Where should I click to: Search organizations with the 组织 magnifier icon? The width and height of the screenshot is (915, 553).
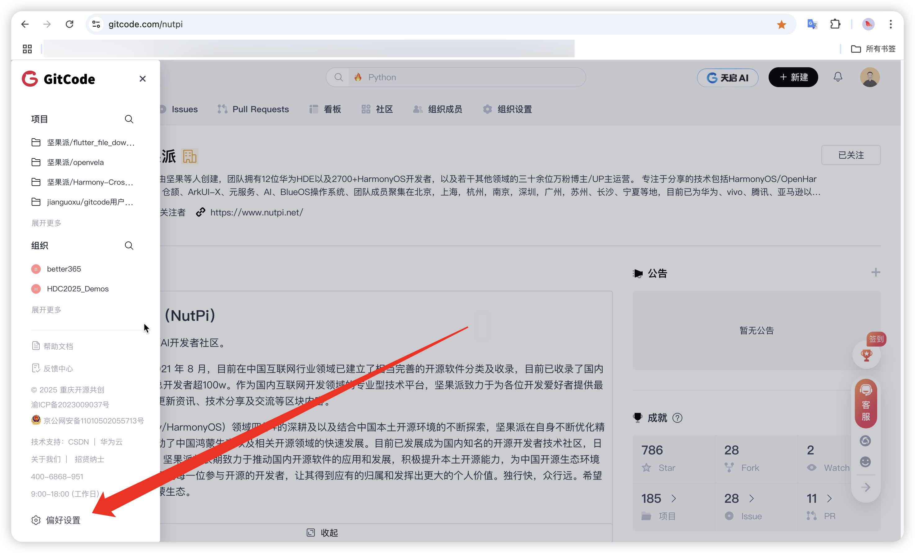point(129,246)
